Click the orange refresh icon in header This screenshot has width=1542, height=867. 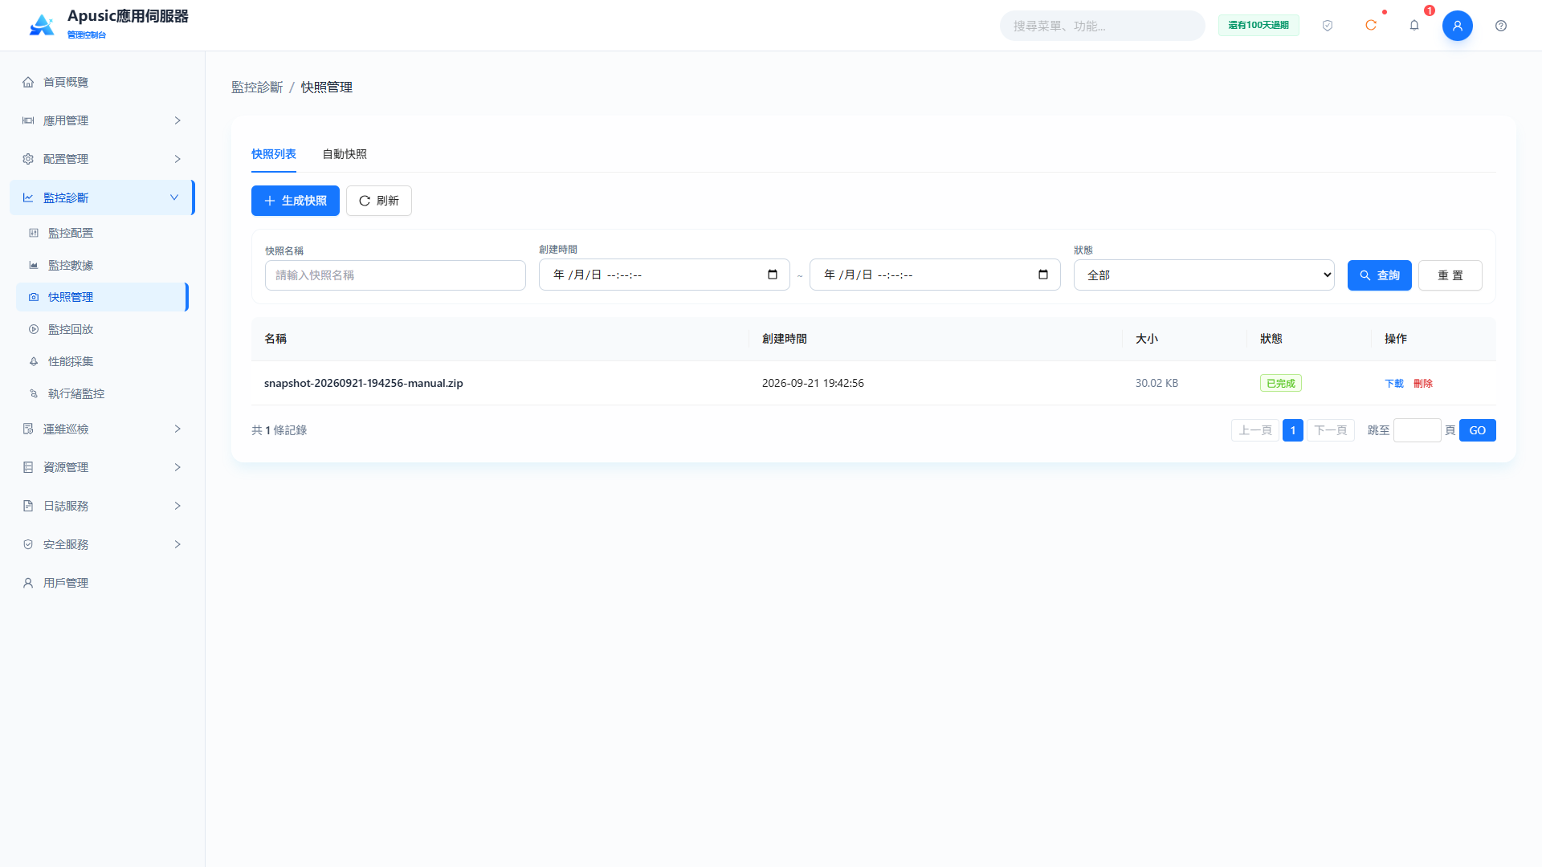click(1371, 26)
